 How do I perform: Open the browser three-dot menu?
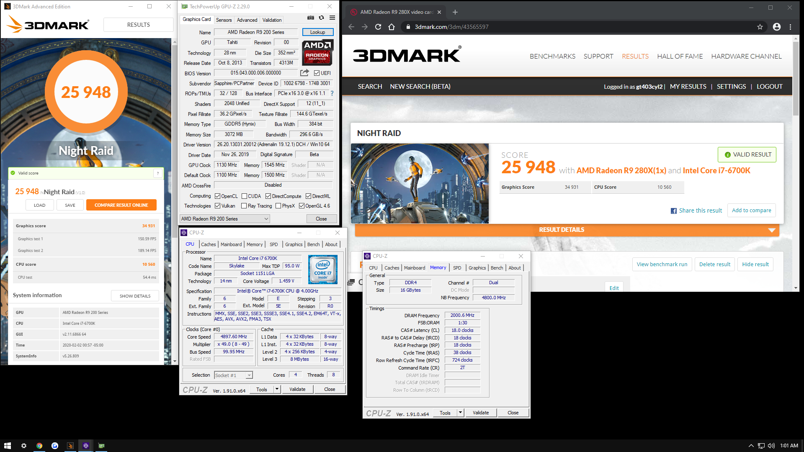(791, 27)
